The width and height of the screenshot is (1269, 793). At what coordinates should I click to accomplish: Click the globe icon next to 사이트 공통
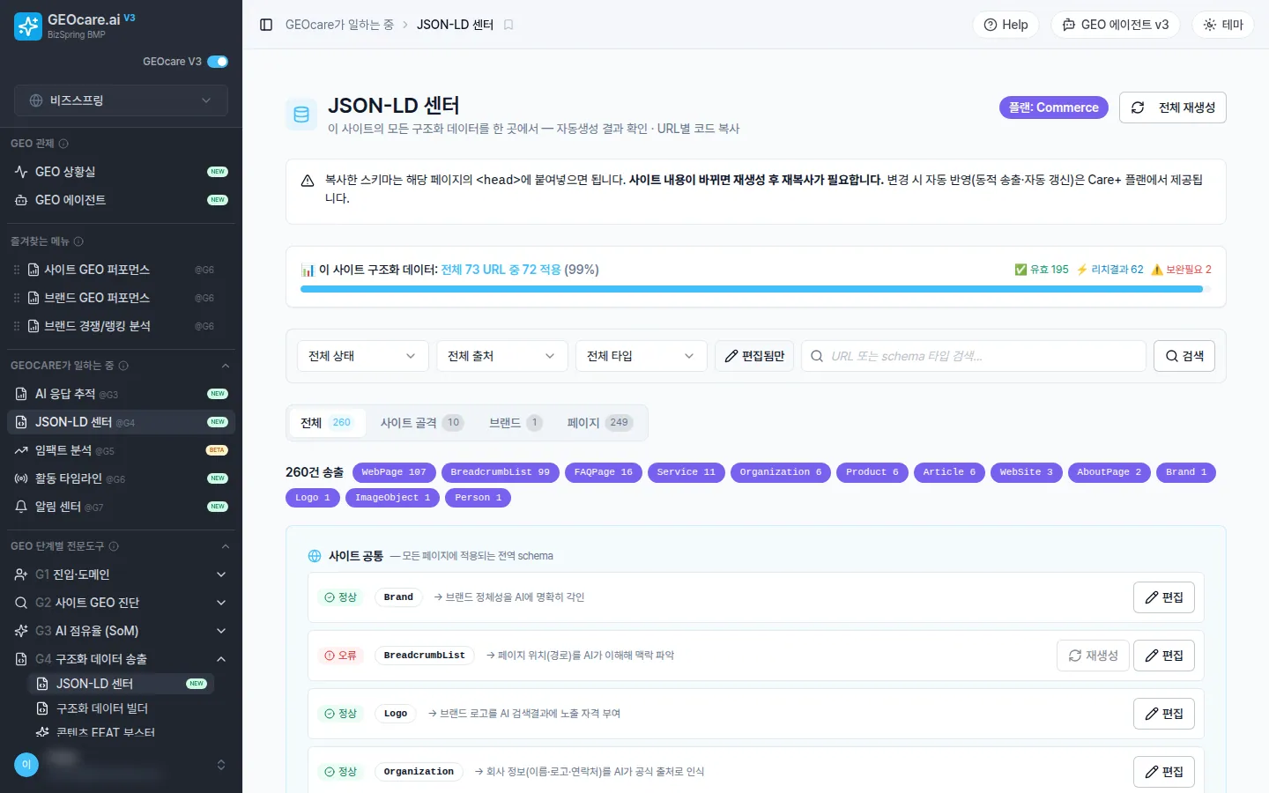point(315,556)
